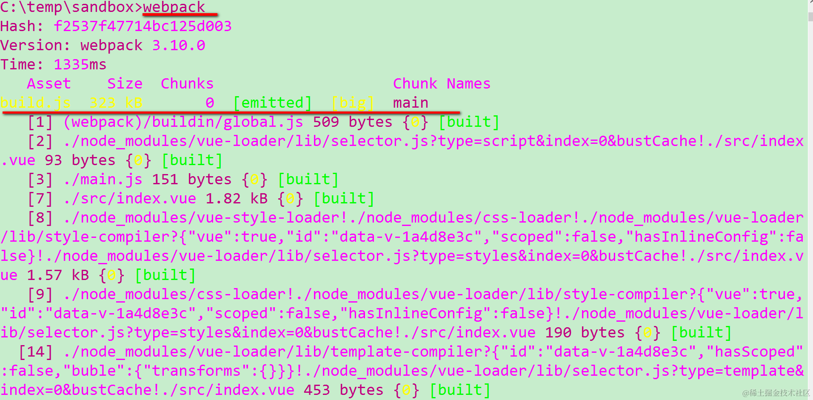Viewport: 813px width, 400px height.
Task: Click the (webpack)/buildin/global.js module path
Action: tap(183, 122)
